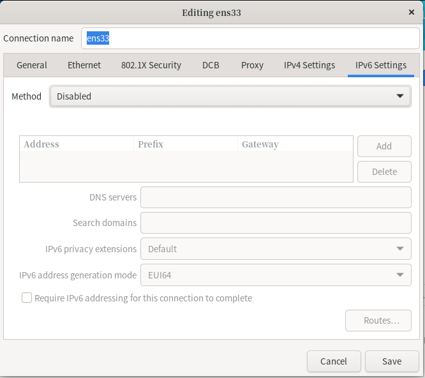Enable Require IPv6 addressing checkbox

click(27, 298)
